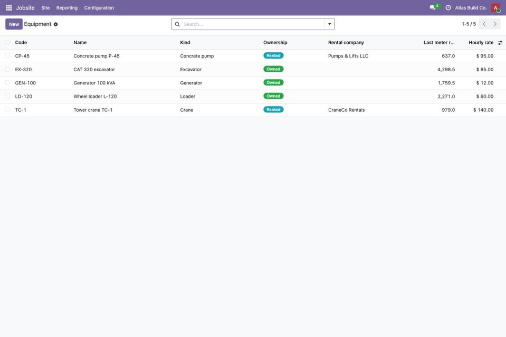Open the Atlas Build Co. company switcher
This screenshot has width=506, height=337.
[471, 8]
